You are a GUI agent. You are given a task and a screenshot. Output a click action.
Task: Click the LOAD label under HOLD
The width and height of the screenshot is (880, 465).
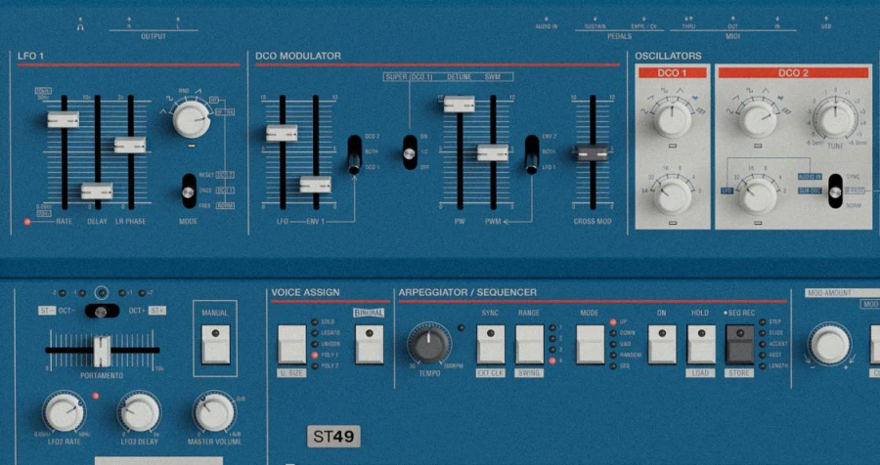(701, 373)
